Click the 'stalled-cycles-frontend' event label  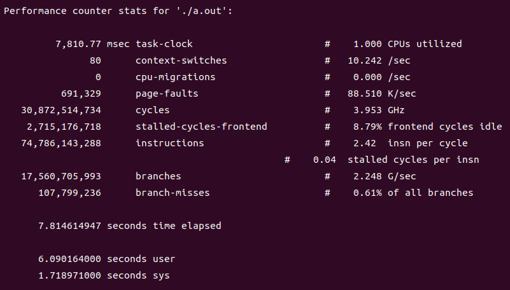(x=201, y=127)
